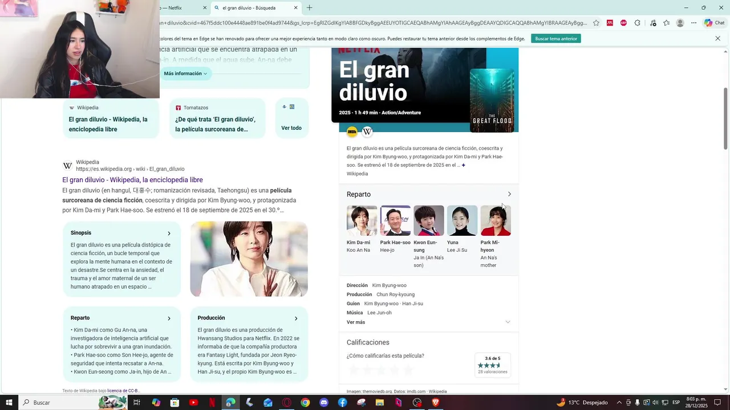
Task: Rate the movie with the fifth star
Action: click(x=408, y=370)
